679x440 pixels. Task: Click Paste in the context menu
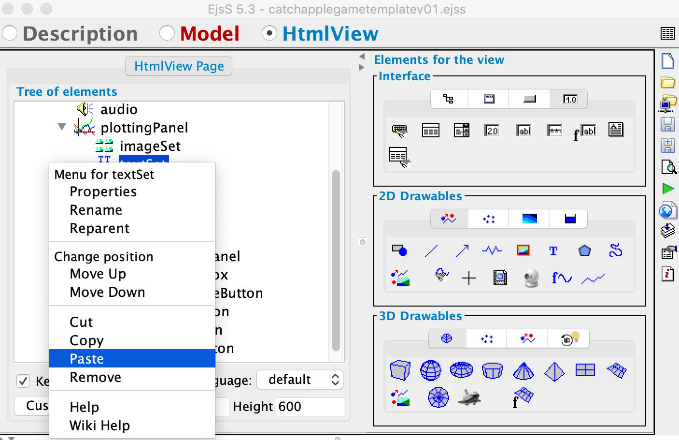[132, 358]
